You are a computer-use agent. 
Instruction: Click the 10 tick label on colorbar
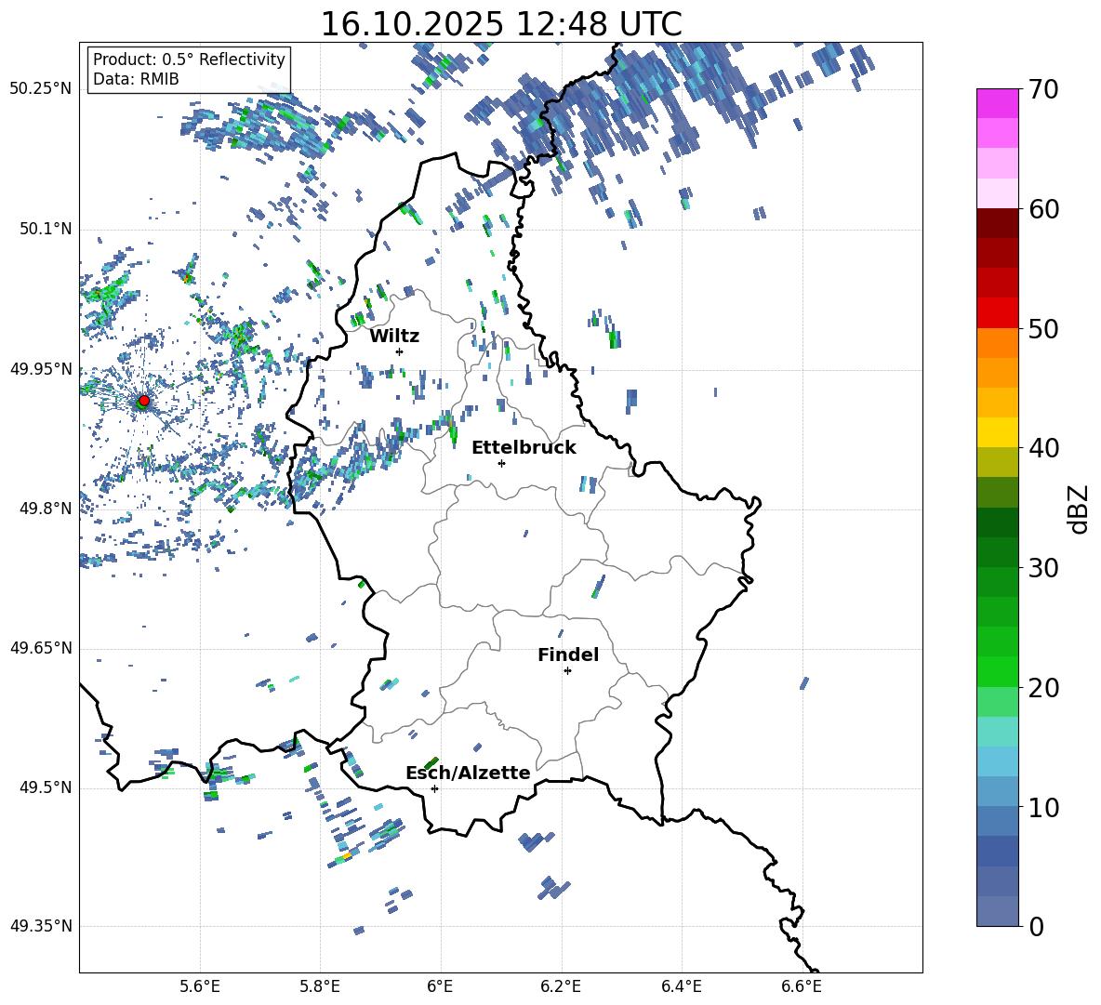tap(1043, 807)
